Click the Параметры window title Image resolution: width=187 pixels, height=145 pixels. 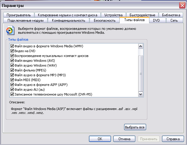13,6
